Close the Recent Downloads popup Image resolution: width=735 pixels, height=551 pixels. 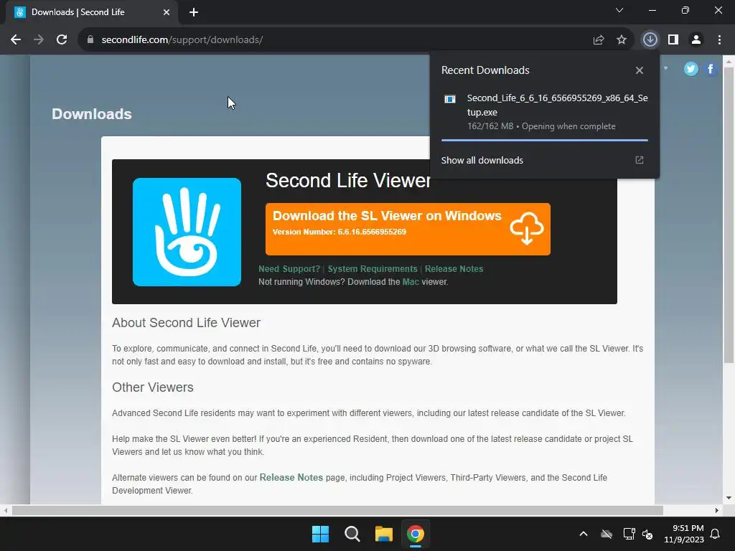coord(640,70)
